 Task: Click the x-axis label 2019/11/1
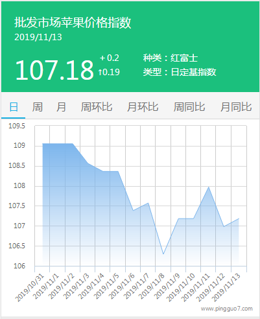click(x=46, y=286)
